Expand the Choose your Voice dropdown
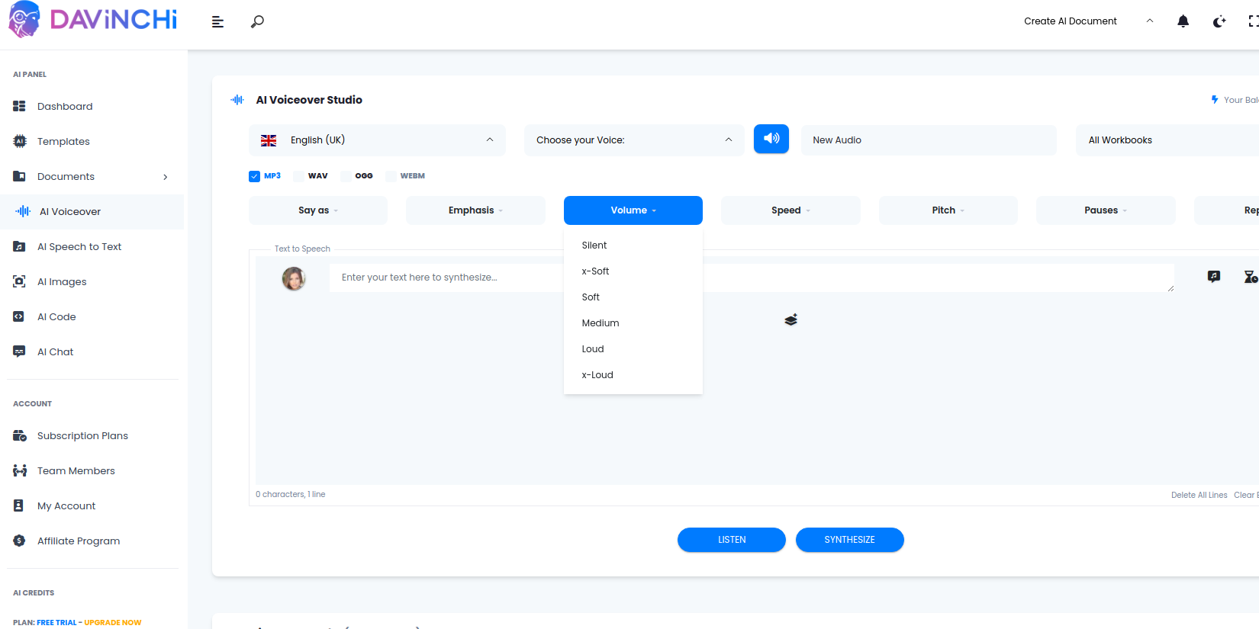Image resolution: width=1259 pixels, height=629 pixels. [x=633, y=140]
